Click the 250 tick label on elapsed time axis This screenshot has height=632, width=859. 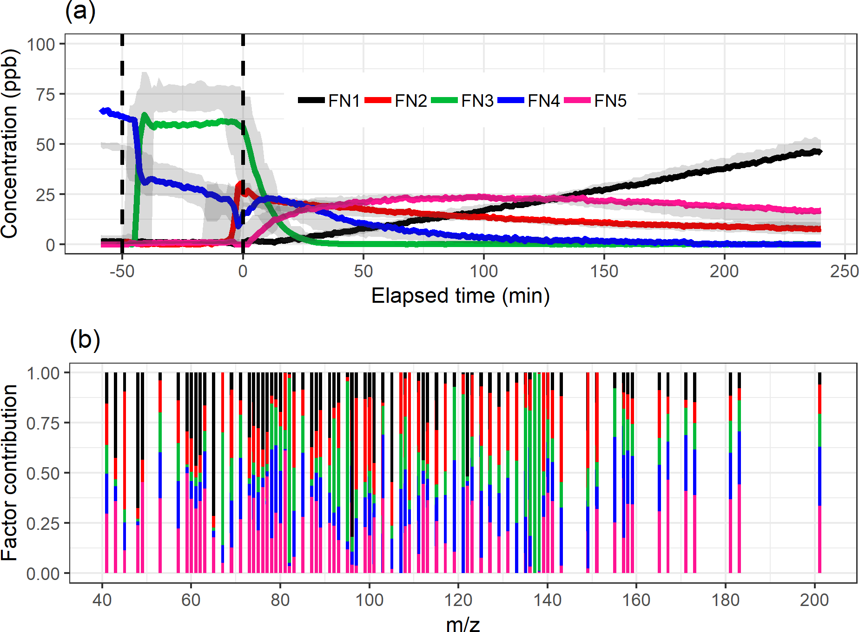[x=844, y=271]
